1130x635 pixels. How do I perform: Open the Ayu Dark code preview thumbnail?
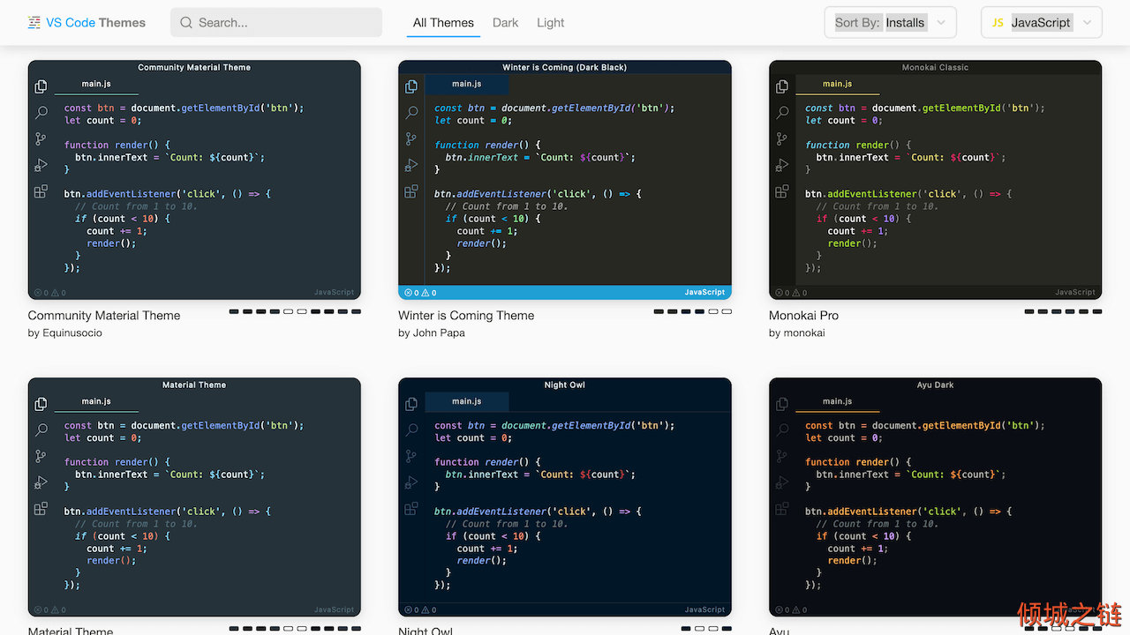coord(935,497)
